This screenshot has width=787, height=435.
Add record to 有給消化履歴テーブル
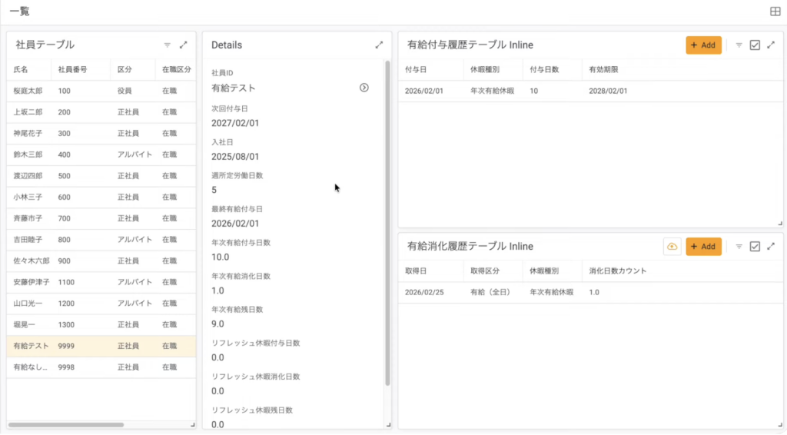coord(703,247)
